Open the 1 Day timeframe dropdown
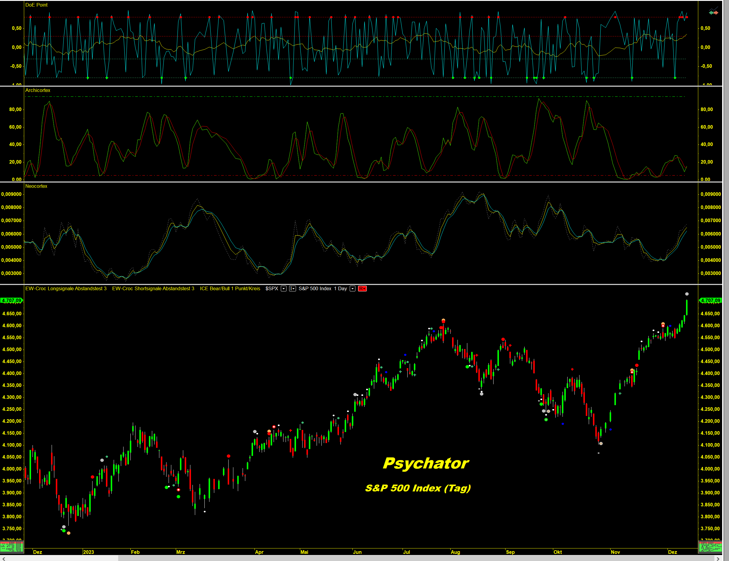The height and width of the screenshot is (561, 729). (352, 288)
